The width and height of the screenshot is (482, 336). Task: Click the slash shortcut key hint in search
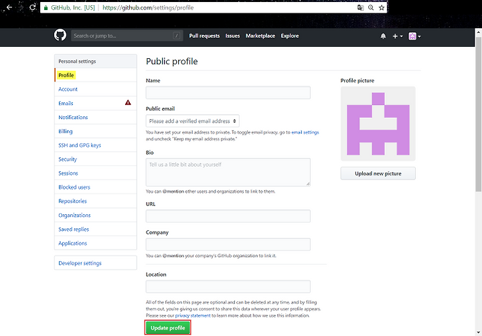coord(177,35)
